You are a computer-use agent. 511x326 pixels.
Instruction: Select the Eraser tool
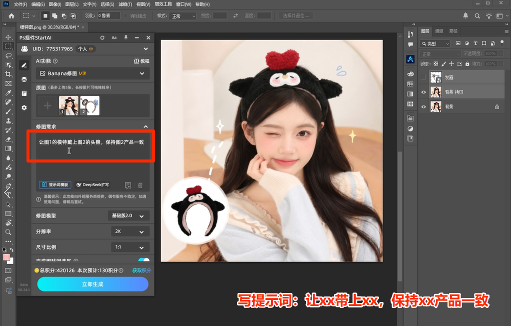[8, 139]
